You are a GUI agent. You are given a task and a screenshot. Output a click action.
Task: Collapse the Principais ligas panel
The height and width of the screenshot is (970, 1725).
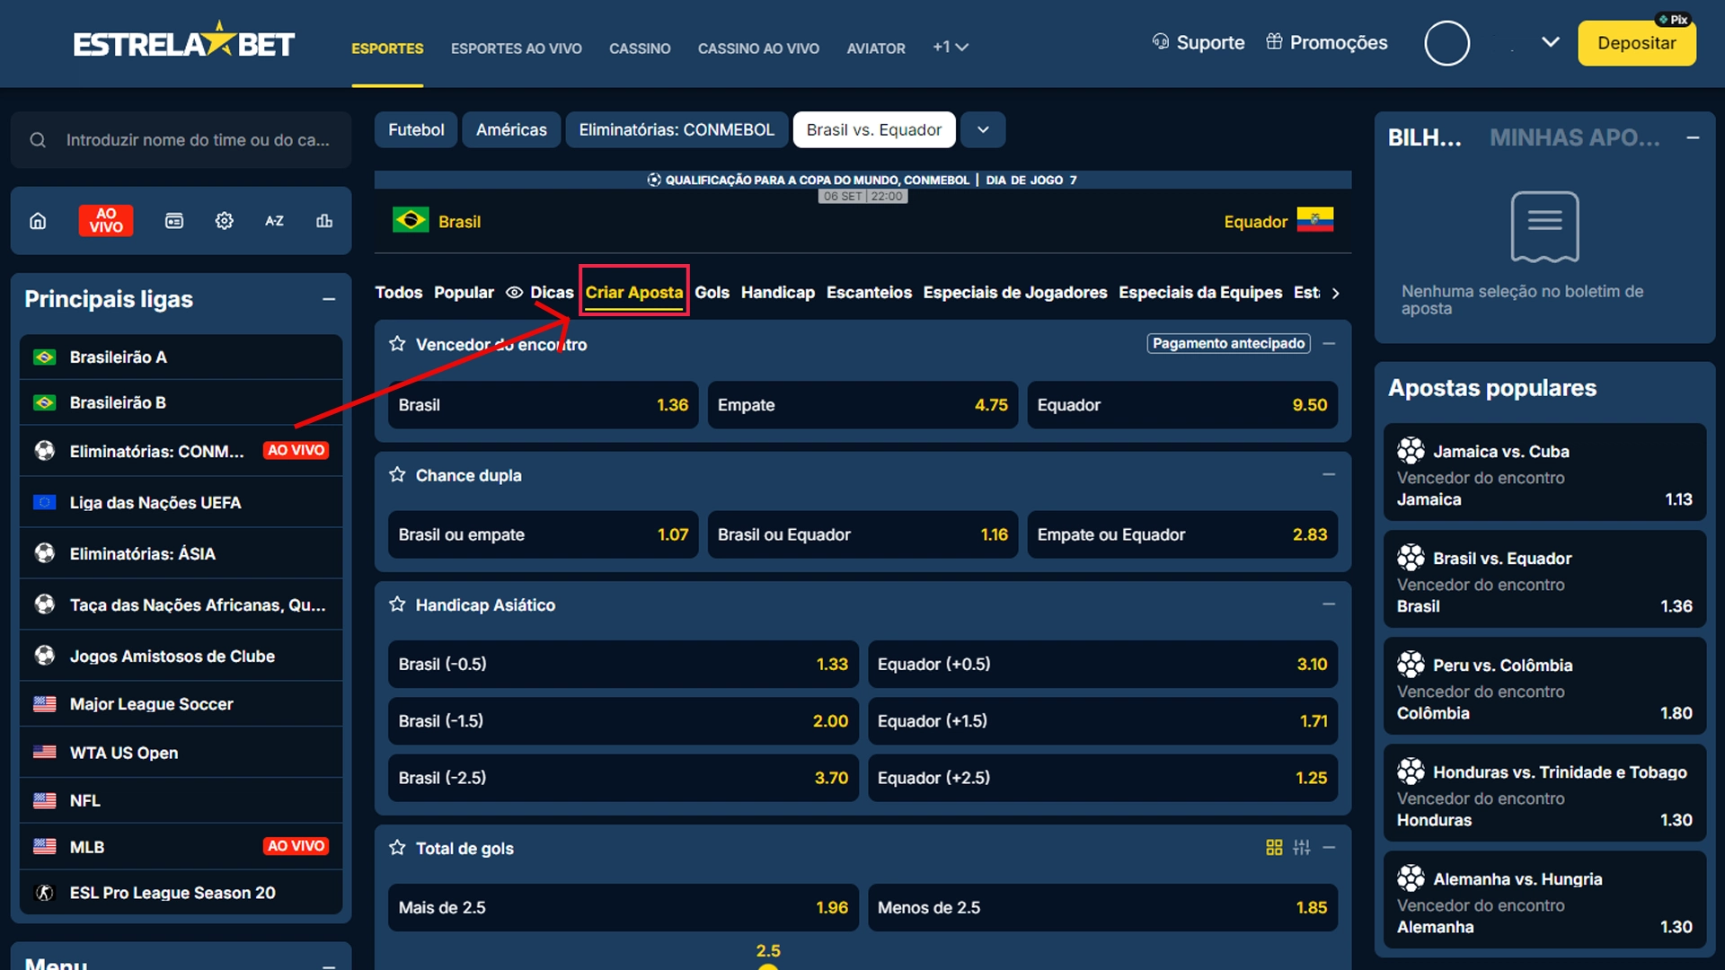point(329,300)
